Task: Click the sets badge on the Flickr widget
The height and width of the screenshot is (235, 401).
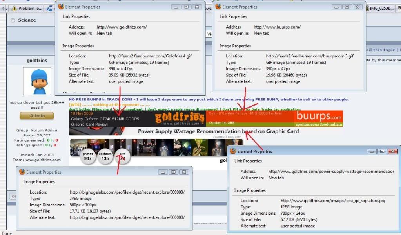Action: click(x=122, y=156)
